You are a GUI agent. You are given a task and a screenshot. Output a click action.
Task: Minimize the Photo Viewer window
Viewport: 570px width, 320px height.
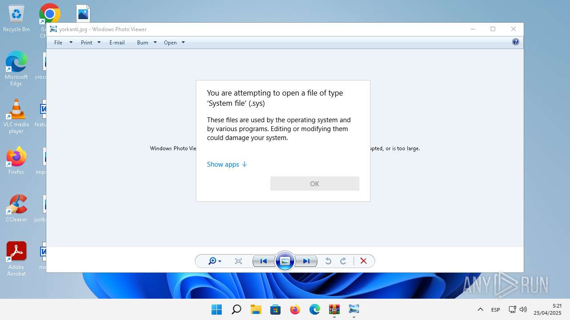click(473, 29)
